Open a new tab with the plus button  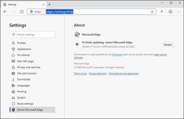[x=49, y=5]
